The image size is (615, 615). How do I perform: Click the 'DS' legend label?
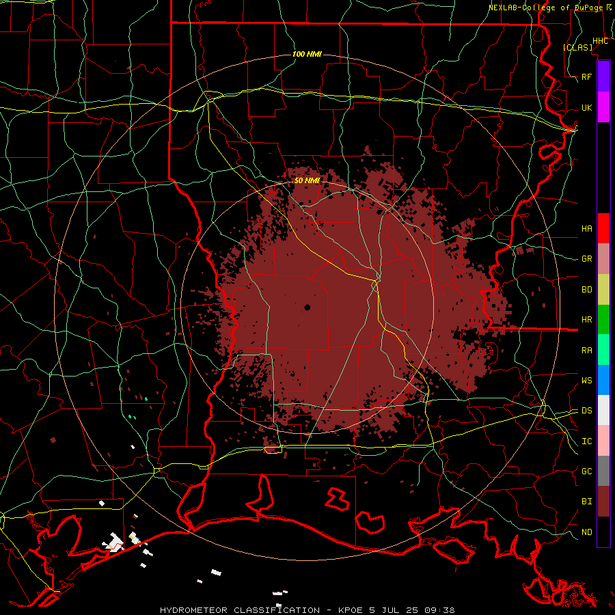pos(587,410)
